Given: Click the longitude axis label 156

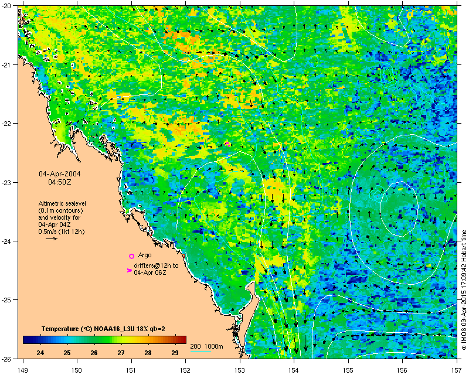Looking at the screenshot, I should click(403, 370).
